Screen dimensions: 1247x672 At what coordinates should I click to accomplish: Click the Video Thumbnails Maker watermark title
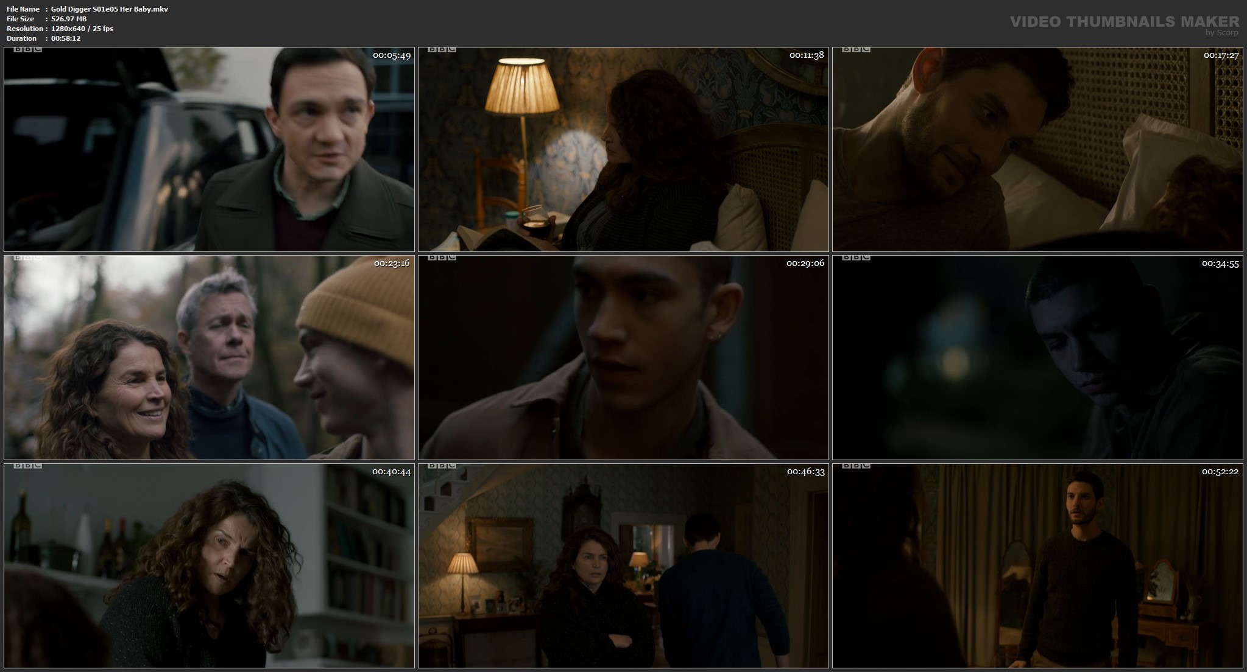point(1124,22)
